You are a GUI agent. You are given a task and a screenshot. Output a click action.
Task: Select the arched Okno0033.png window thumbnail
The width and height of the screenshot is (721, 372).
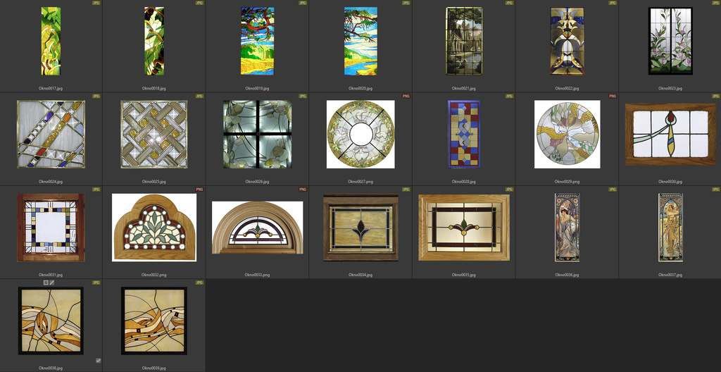click(257, 227)
